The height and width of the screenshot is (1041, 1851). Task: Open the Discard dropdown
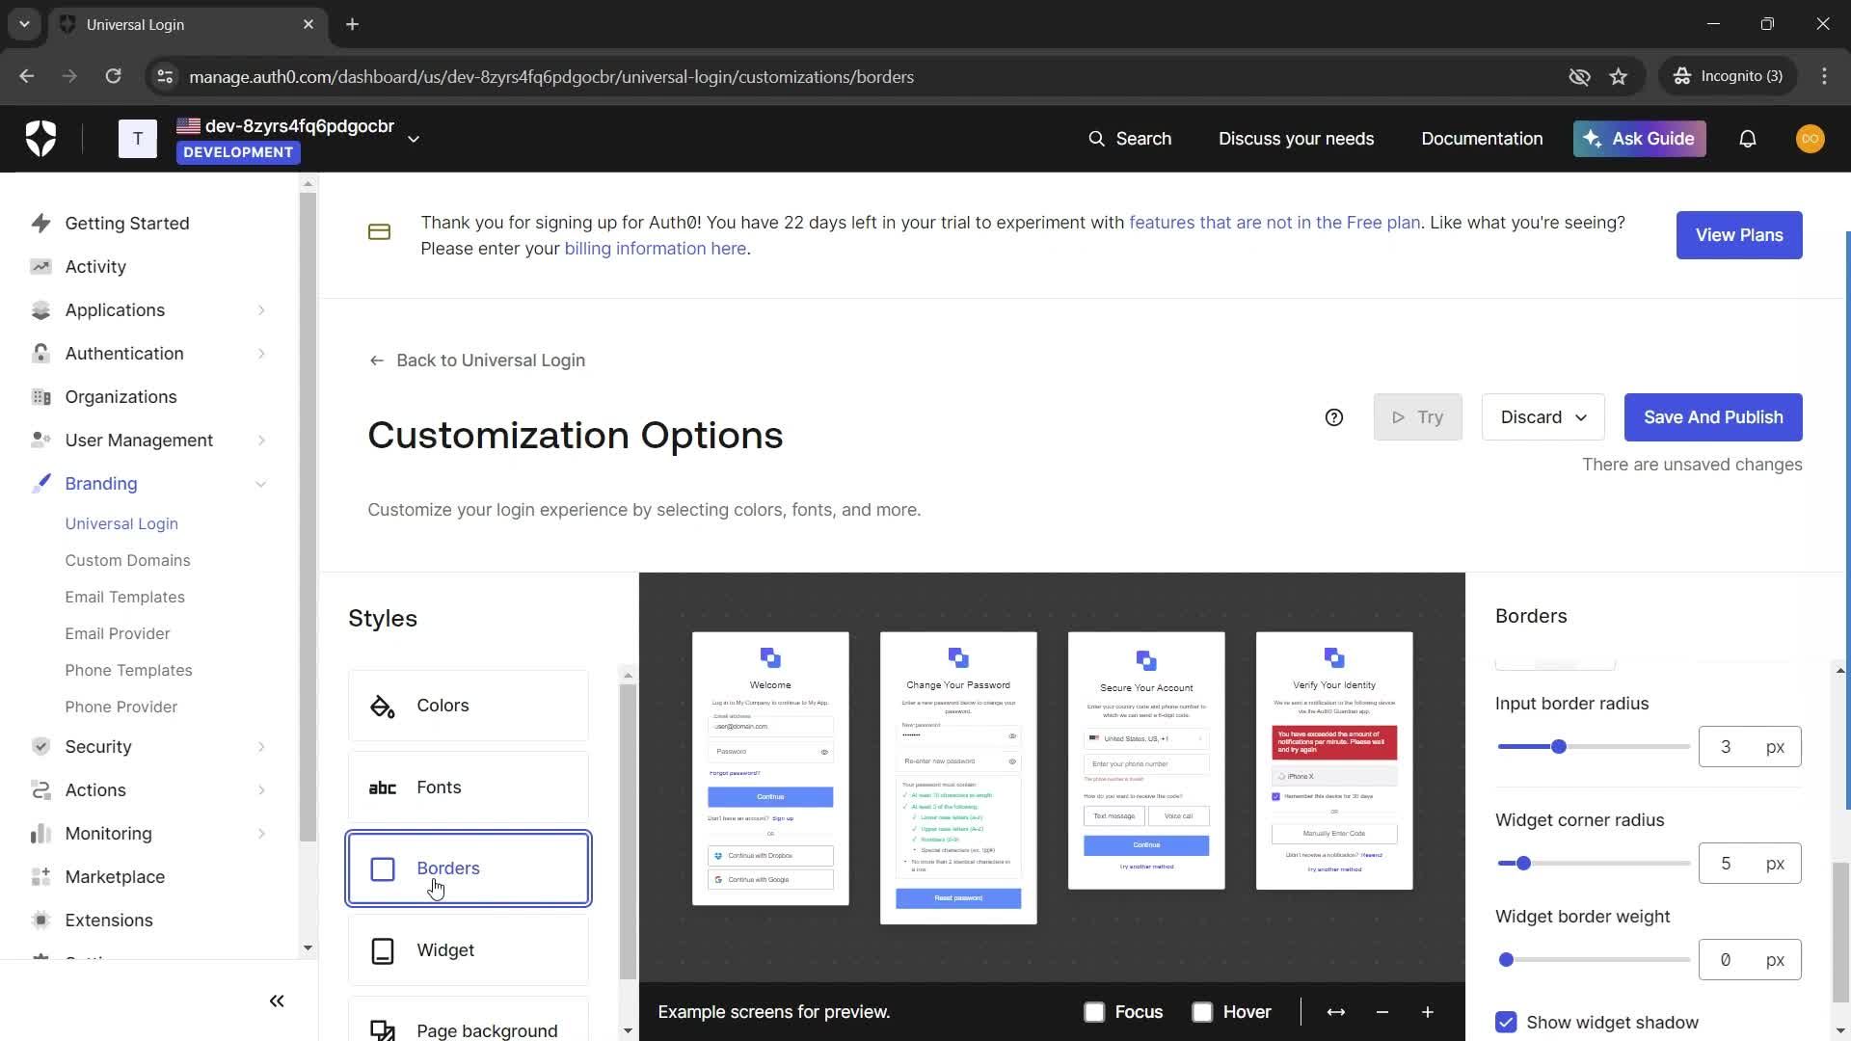(1542, 417)
